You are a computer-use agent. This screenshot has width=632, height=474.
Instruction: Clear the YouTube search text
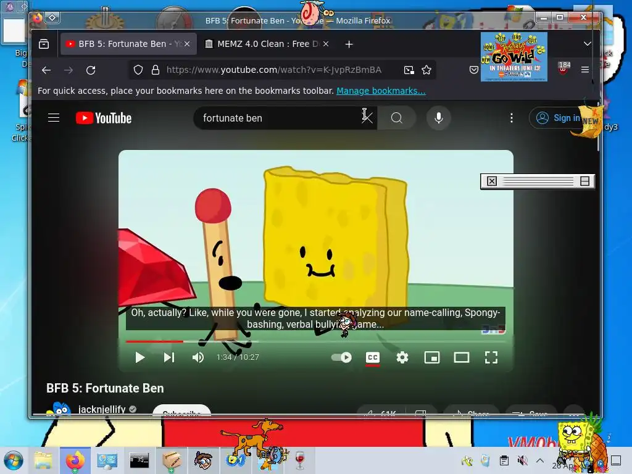367,118
